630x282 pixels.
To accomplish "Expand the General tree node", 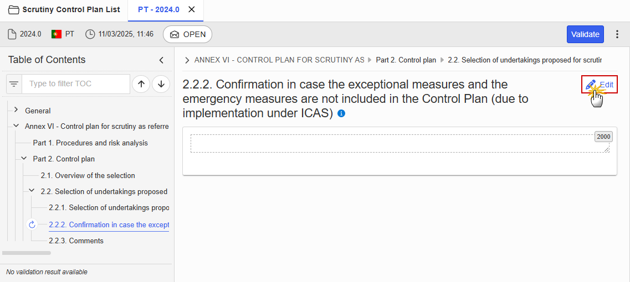I will pos(16,110).
